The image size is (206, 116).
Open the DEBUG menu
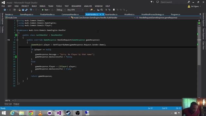[x=42, y=6]
